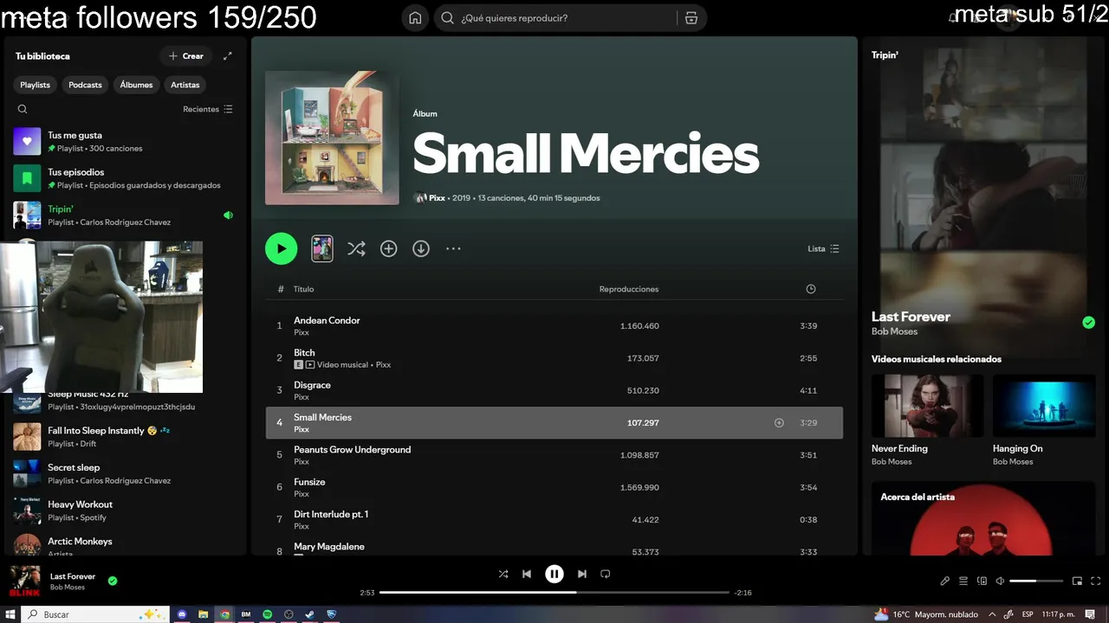Pause playback with the center button

tap(554, 574)
